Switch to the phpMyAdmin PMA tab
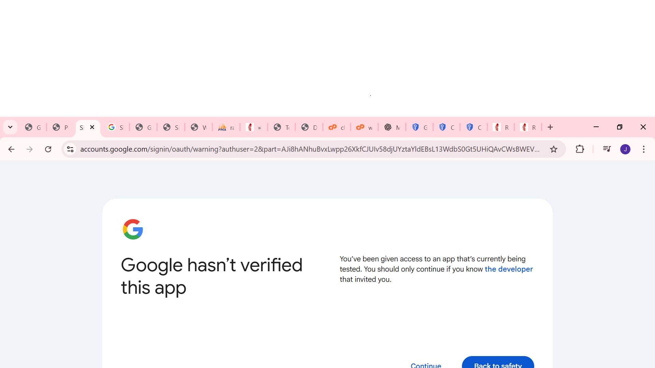The image size is (655, 368). pos(226,127)
